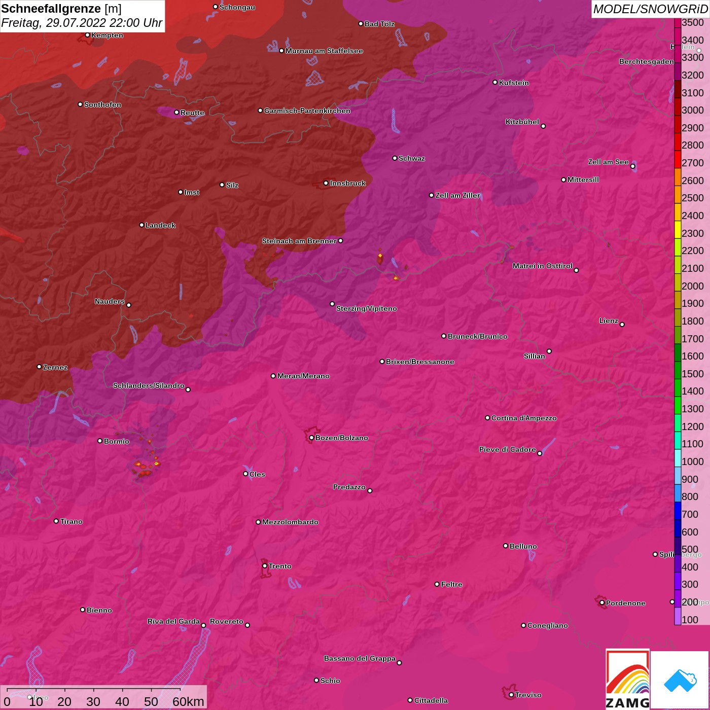This screenshot has width=710, height=710.
Task: Click the Innsbruck city label
Action: tap(347, 183)
